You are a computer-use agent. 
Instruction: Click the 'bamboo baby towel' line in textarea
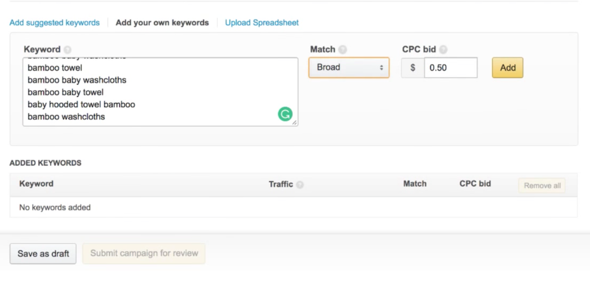point(66,92)
